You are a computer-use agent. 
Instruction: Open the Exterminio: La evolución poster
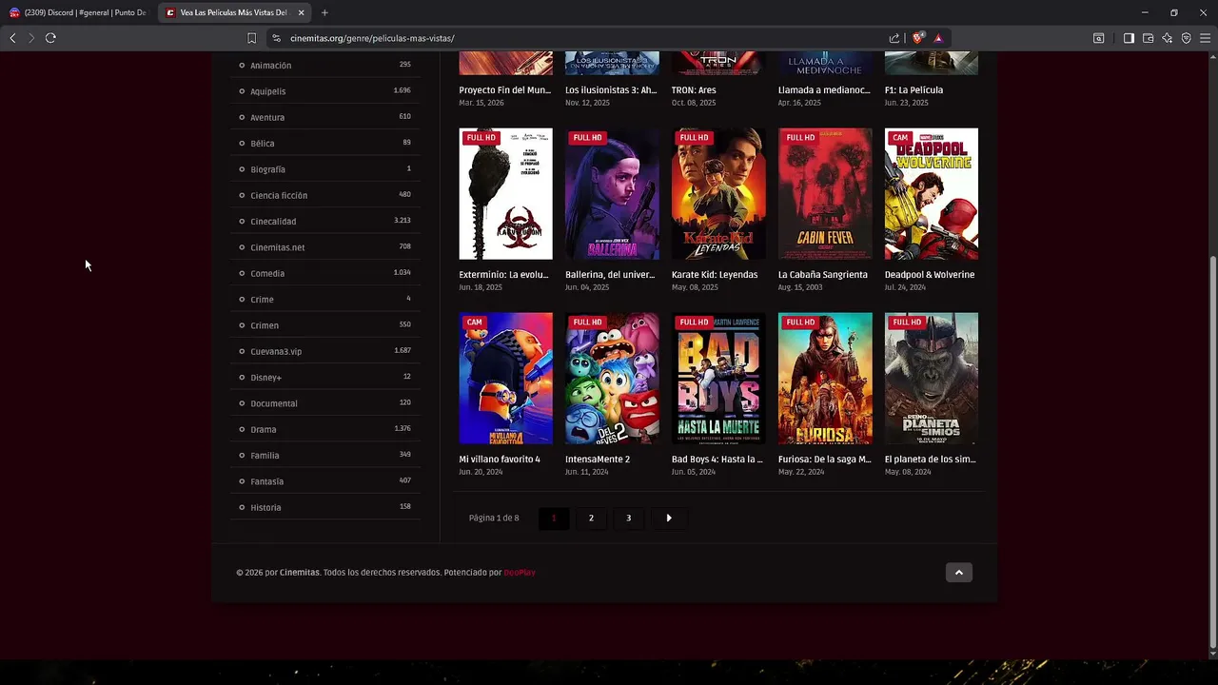tap(505, 194)
